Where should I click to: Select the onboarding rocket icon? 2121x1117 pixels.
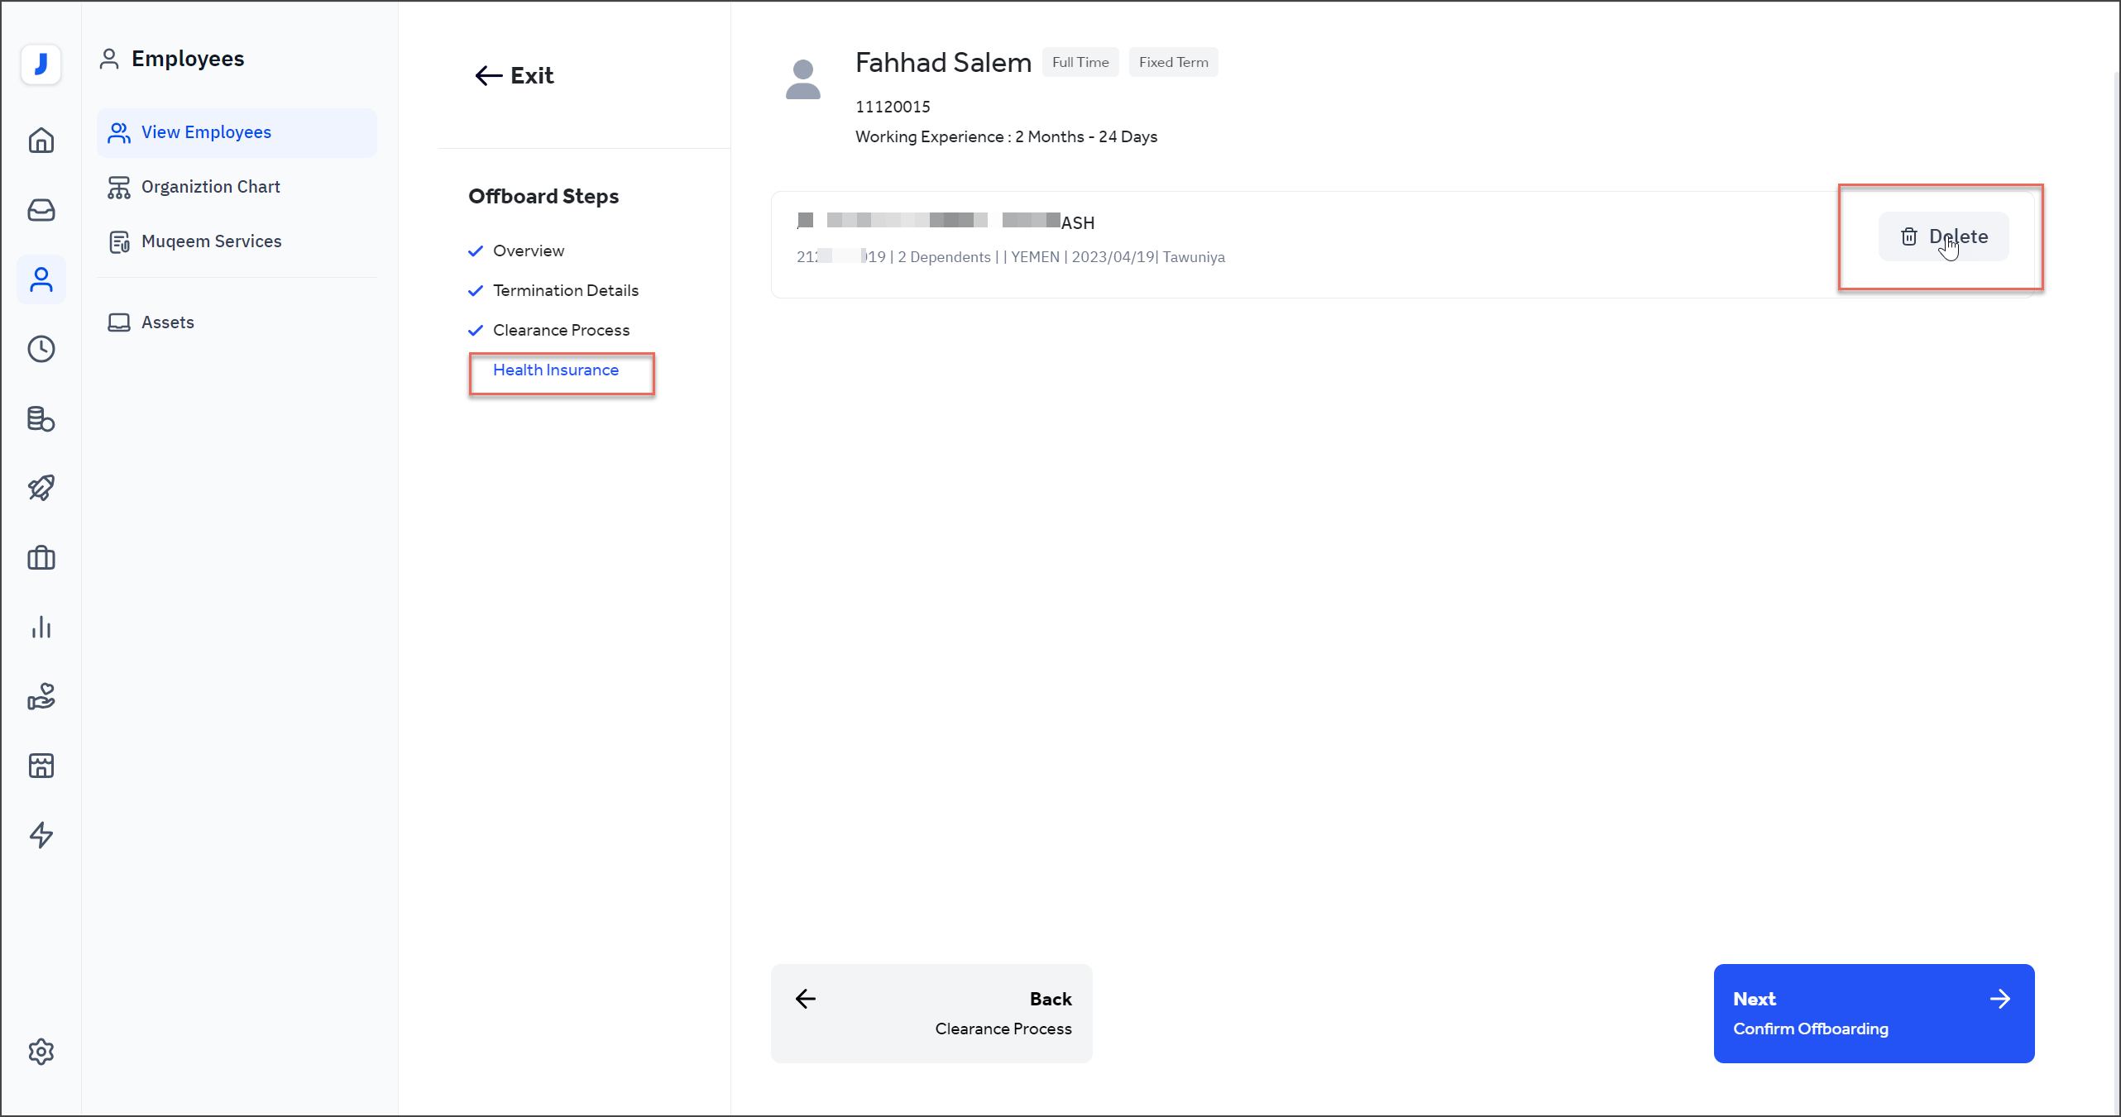41,488
